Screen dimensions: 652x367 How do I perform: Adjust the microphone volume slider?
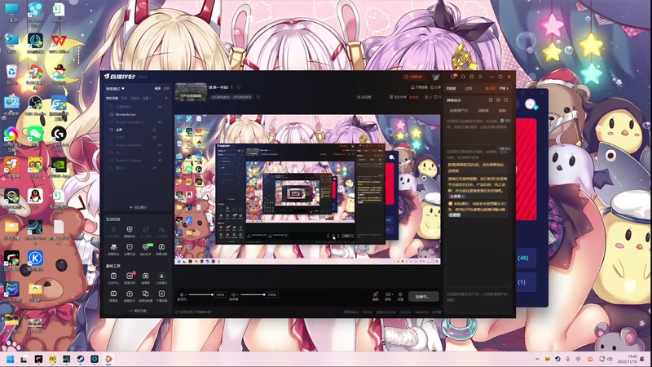coord(200,294)
